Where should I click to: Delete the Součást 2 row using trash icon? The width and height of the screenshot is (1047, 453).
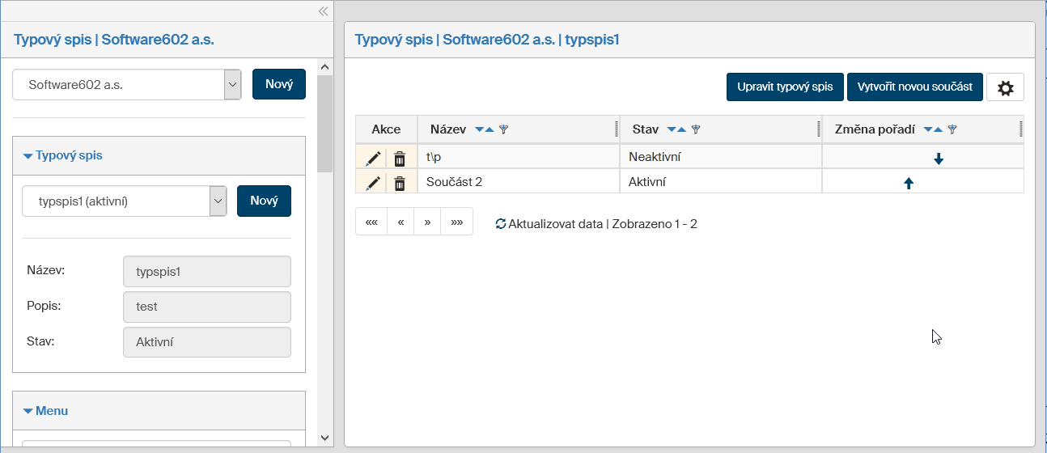[400, 184]
